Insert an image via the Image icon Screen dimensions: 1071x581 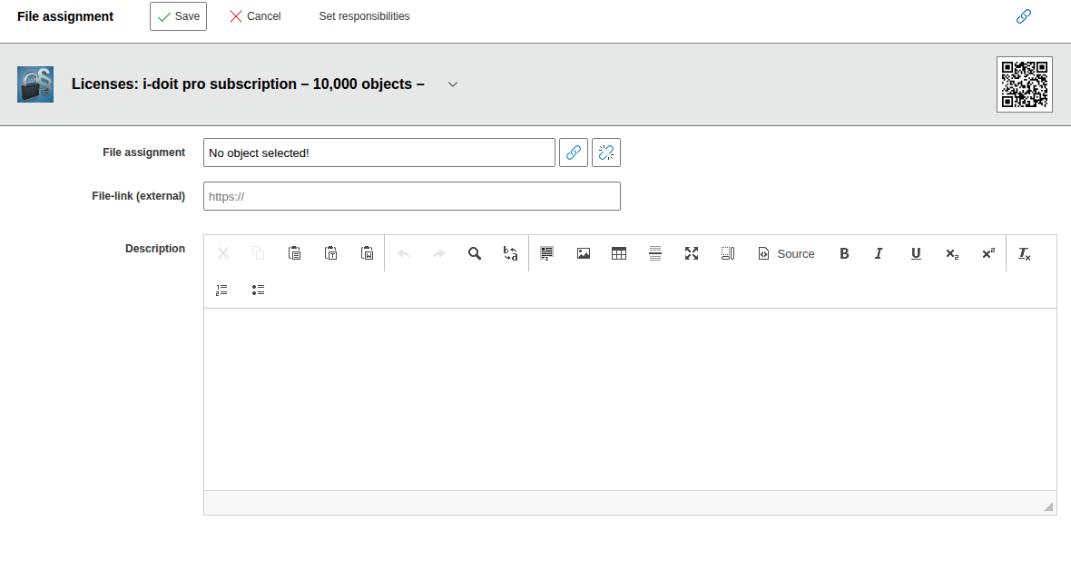pos(584,253)
